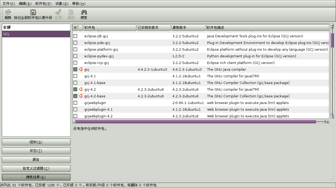Click the 源自 button

(36, 159)
